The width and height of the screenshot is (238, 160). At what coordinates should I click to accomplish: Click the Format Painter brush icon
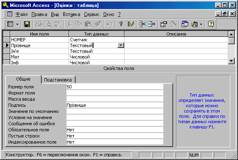pyautogui.click(x=98, y=24)
